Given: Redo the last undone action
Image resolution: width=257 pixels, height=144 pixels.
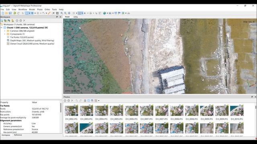Looking at the screenshot, I should click(18, 13).
